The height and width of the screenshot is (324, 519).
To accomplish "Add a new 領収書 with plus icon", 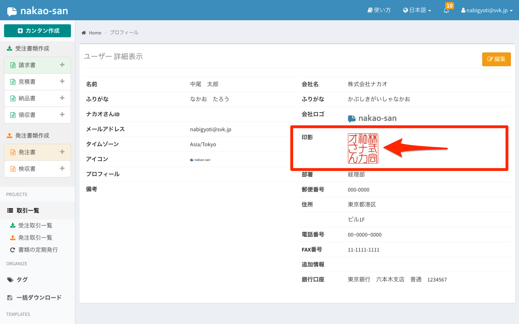I will (62, 114).
